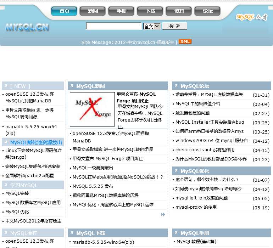Click the double-arrow more icon under news list

pos(163,214)
